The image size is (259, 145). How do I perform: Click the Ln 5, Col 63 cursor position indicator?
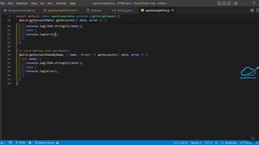[x=180, y=143]
